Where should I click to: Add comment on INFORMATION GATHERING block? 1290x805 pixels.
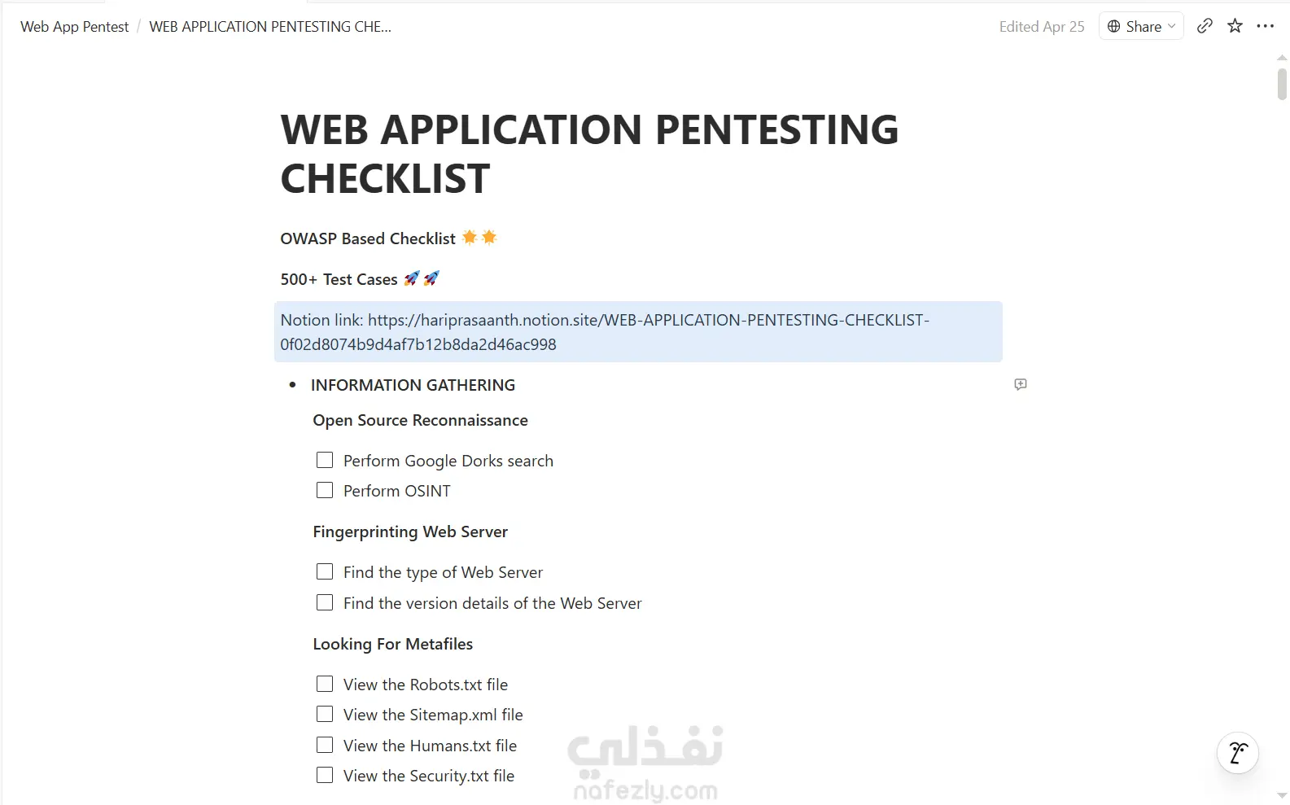1021,384
